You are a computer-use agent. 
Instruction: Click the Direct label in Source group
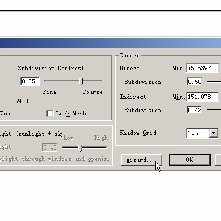click(x=129, y=68)
